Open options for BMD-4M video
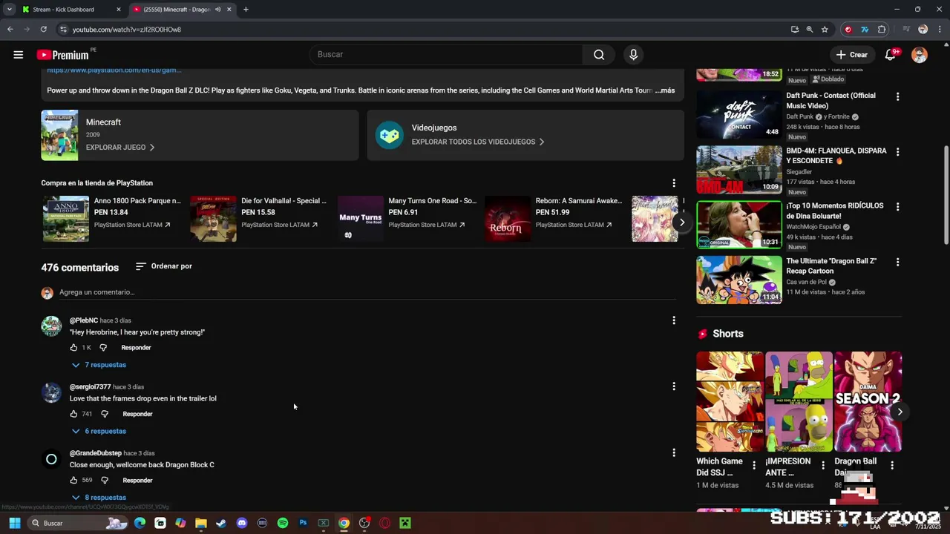The height and width of the screenshot is (534, 950). [897, 151]
